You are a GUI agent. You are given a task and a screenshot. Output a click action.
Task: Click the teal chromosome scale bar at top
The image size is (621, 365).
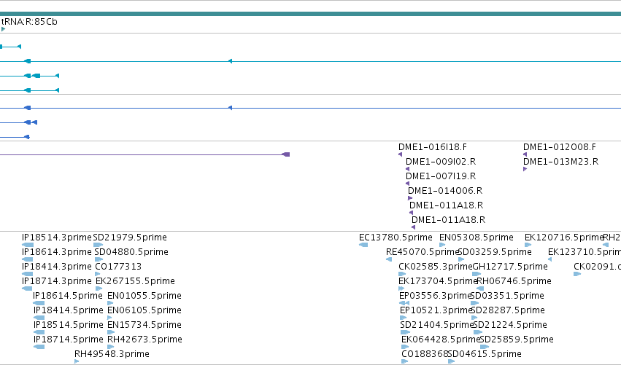coord(311,14)
